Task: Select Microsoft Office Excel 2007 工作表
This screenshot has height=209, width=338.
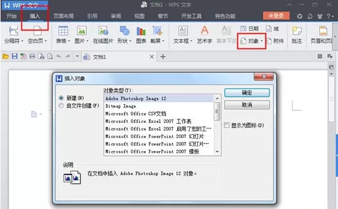Action: 159,121
